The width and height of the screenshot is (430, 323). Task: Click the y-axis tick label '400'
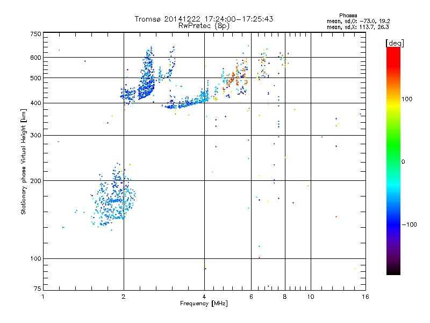[x=35, y=103]
